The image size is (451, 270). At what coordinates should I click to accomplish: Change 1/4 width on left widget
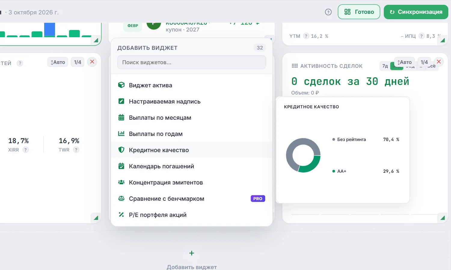click(78, 62)
